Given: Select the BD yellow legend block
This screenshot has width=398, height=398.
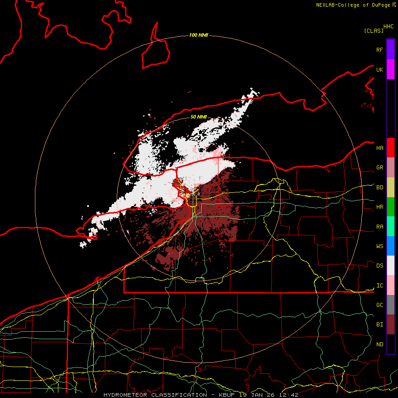Looking at the screenshot, I should pyautogui.click(x=390, y=188).
